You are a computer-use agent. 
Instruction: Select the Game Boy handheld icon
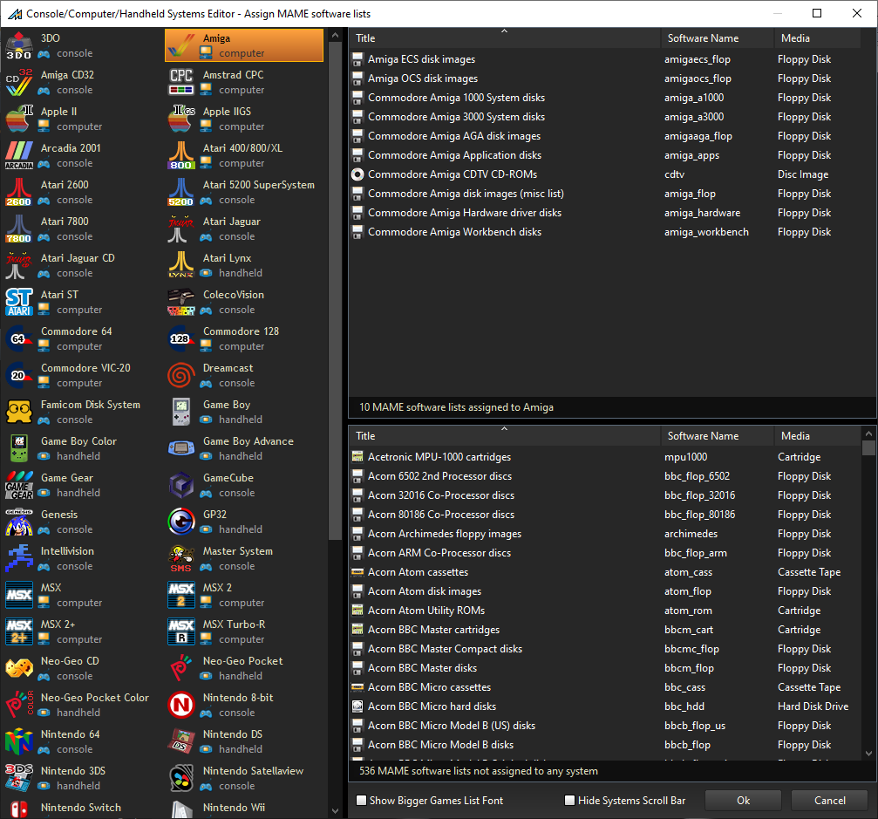[180, 412]
